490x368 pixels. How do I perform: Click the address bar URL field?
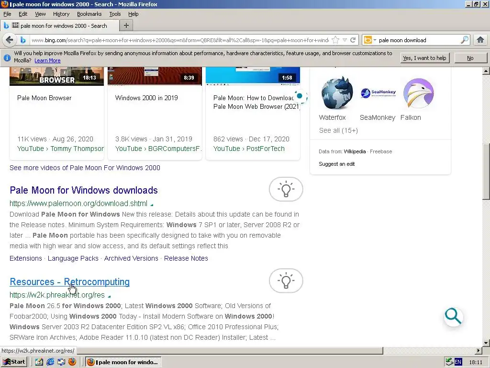click(x=180, y=40)
